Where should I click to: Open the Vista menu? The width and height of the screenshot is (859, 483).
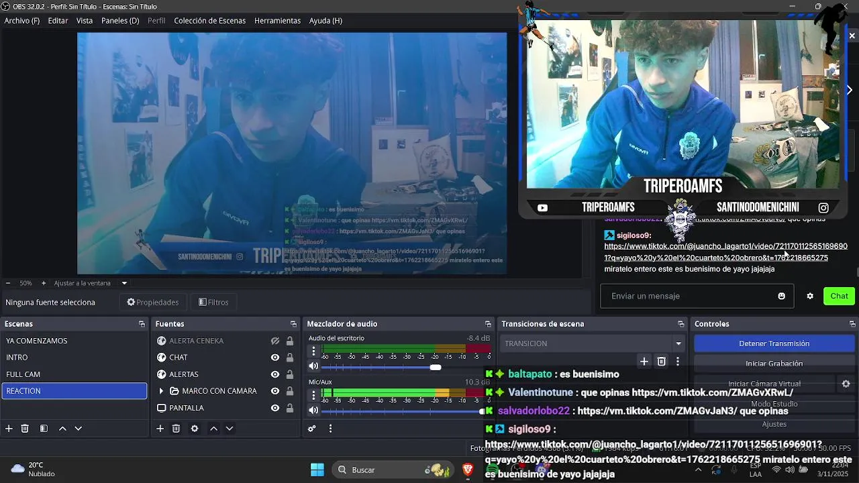tap(85, 21)
